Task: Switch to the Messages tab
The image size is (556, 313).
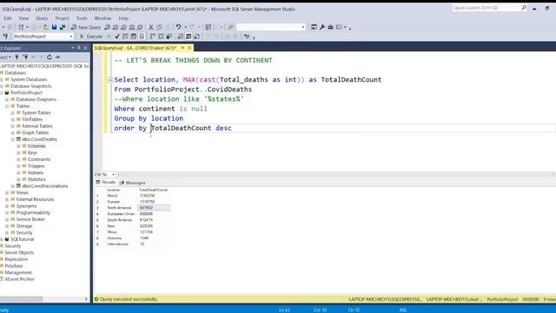Action: coord(133,183)
